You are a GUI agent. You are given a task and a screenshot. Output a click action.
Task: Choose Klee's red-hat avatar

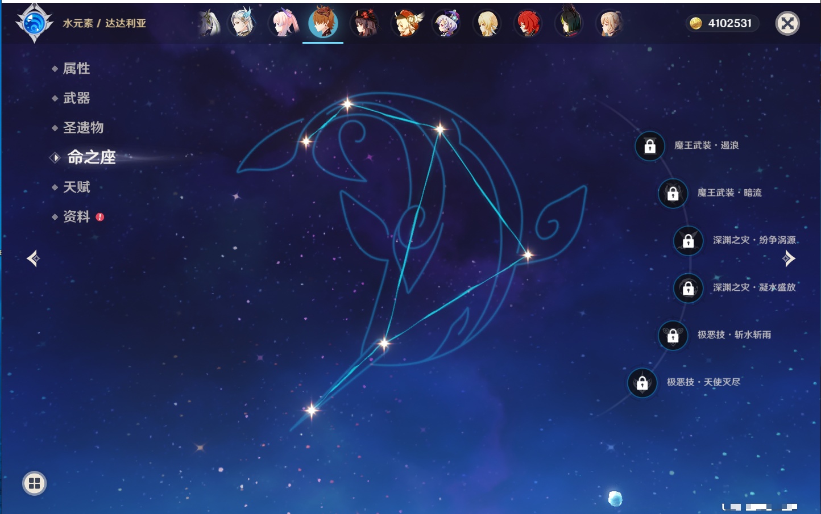[406, 23]
